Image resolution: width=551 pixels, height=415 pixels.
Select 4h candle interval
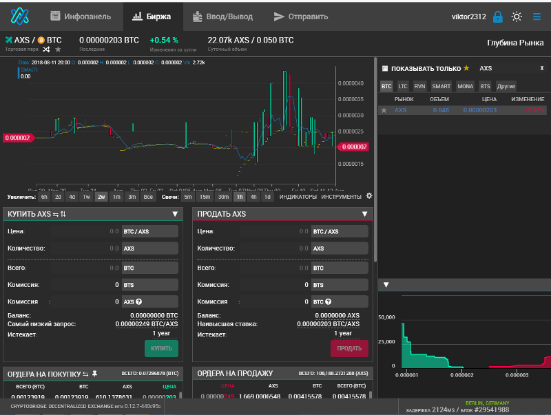(x=253, y=197)
